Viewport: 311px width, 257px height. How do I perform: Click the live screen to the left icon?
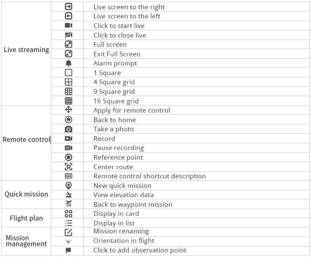(69, 16)
